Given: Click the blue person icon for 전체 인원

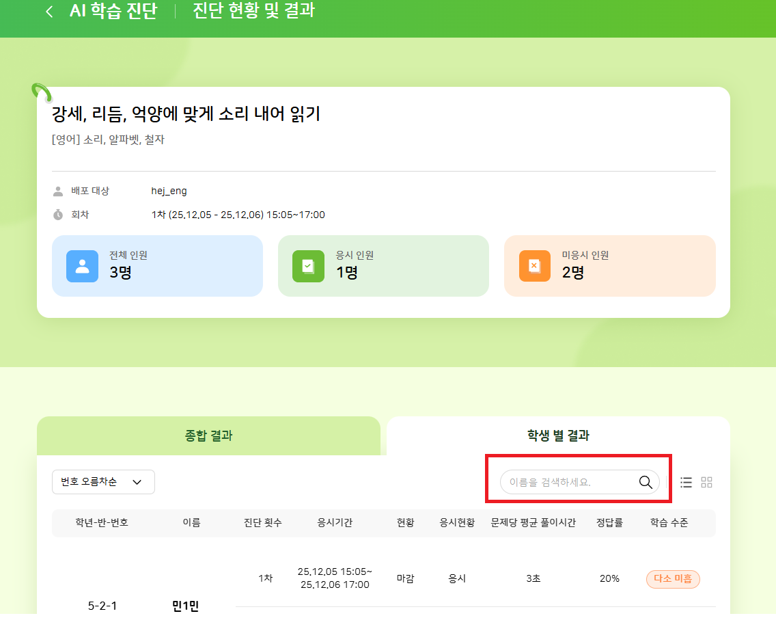Looking at the screenshot, I should pyautogui.click(x=82, y=266).
